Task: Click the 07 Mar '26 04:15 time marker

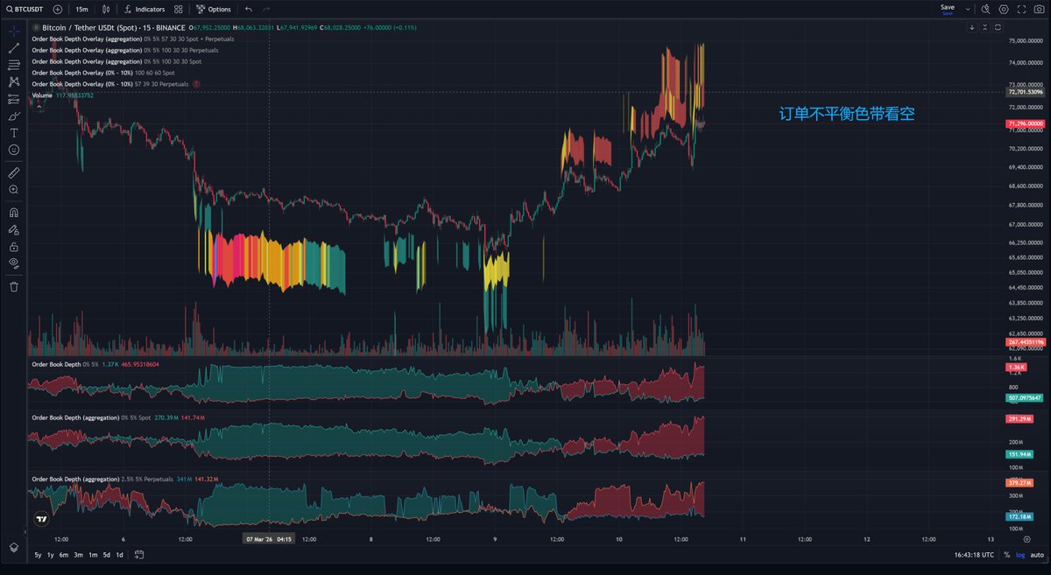Action: coord(269,539)
